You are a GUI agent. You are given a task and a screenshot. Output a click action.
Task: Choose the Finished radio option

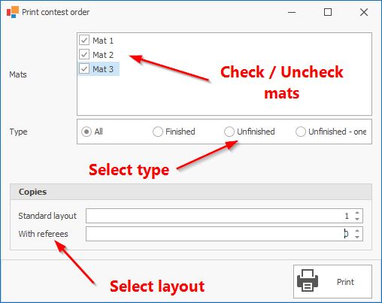158,132
